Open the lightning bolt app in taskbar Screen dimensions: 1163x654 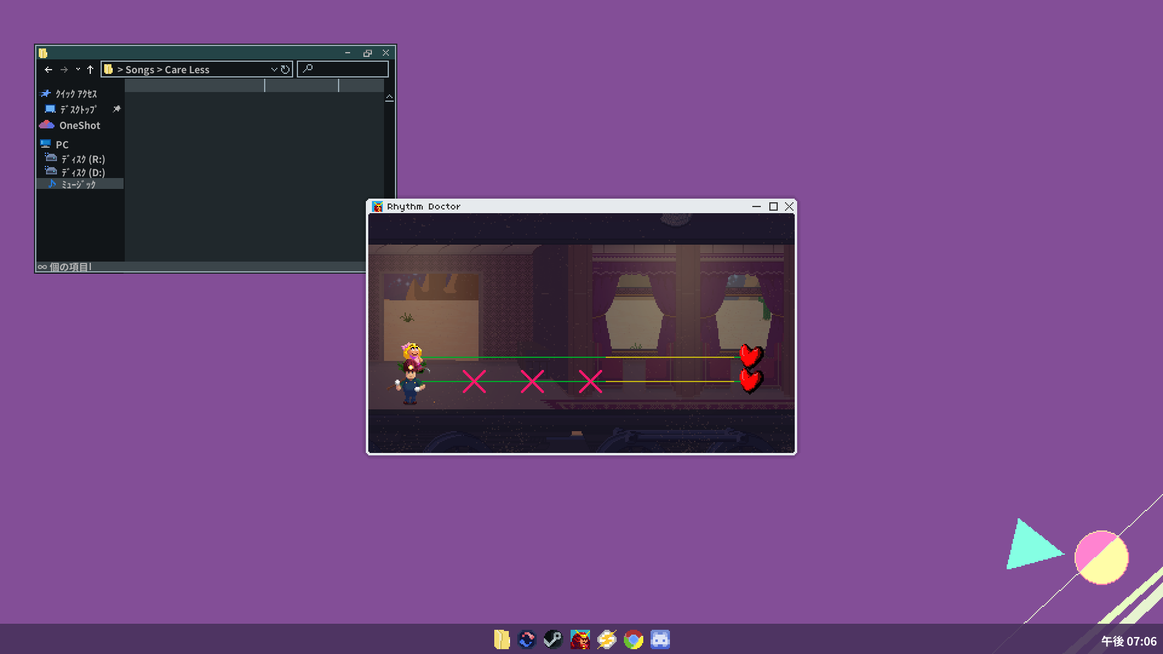coord(606,639)
